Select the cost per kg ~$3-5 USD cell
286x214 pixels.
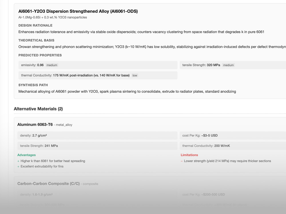(233, 136)
